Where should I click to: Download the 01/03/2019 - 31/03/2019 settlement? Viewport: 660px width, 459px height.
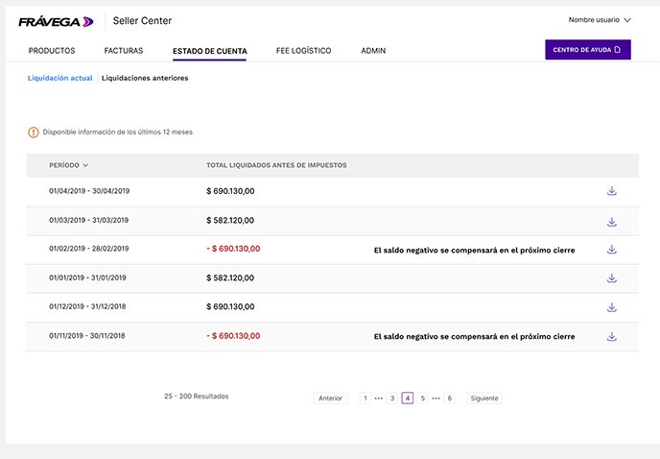pos(612,222)
